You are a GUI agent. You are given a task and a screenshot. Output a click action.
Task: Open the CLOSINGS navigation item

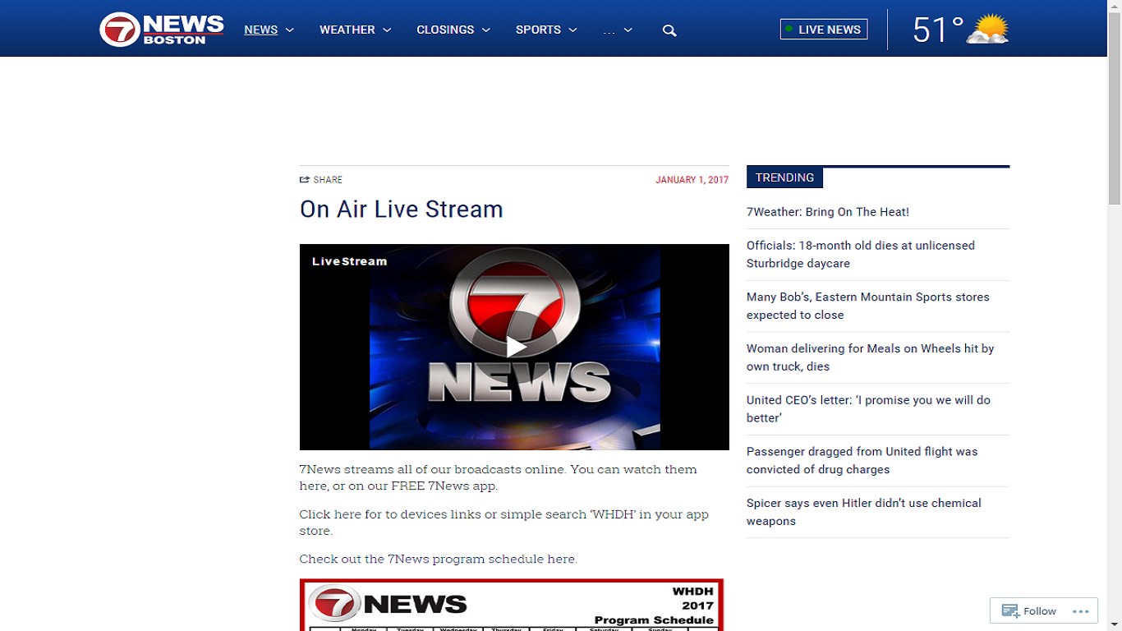[x=445, y=30]
